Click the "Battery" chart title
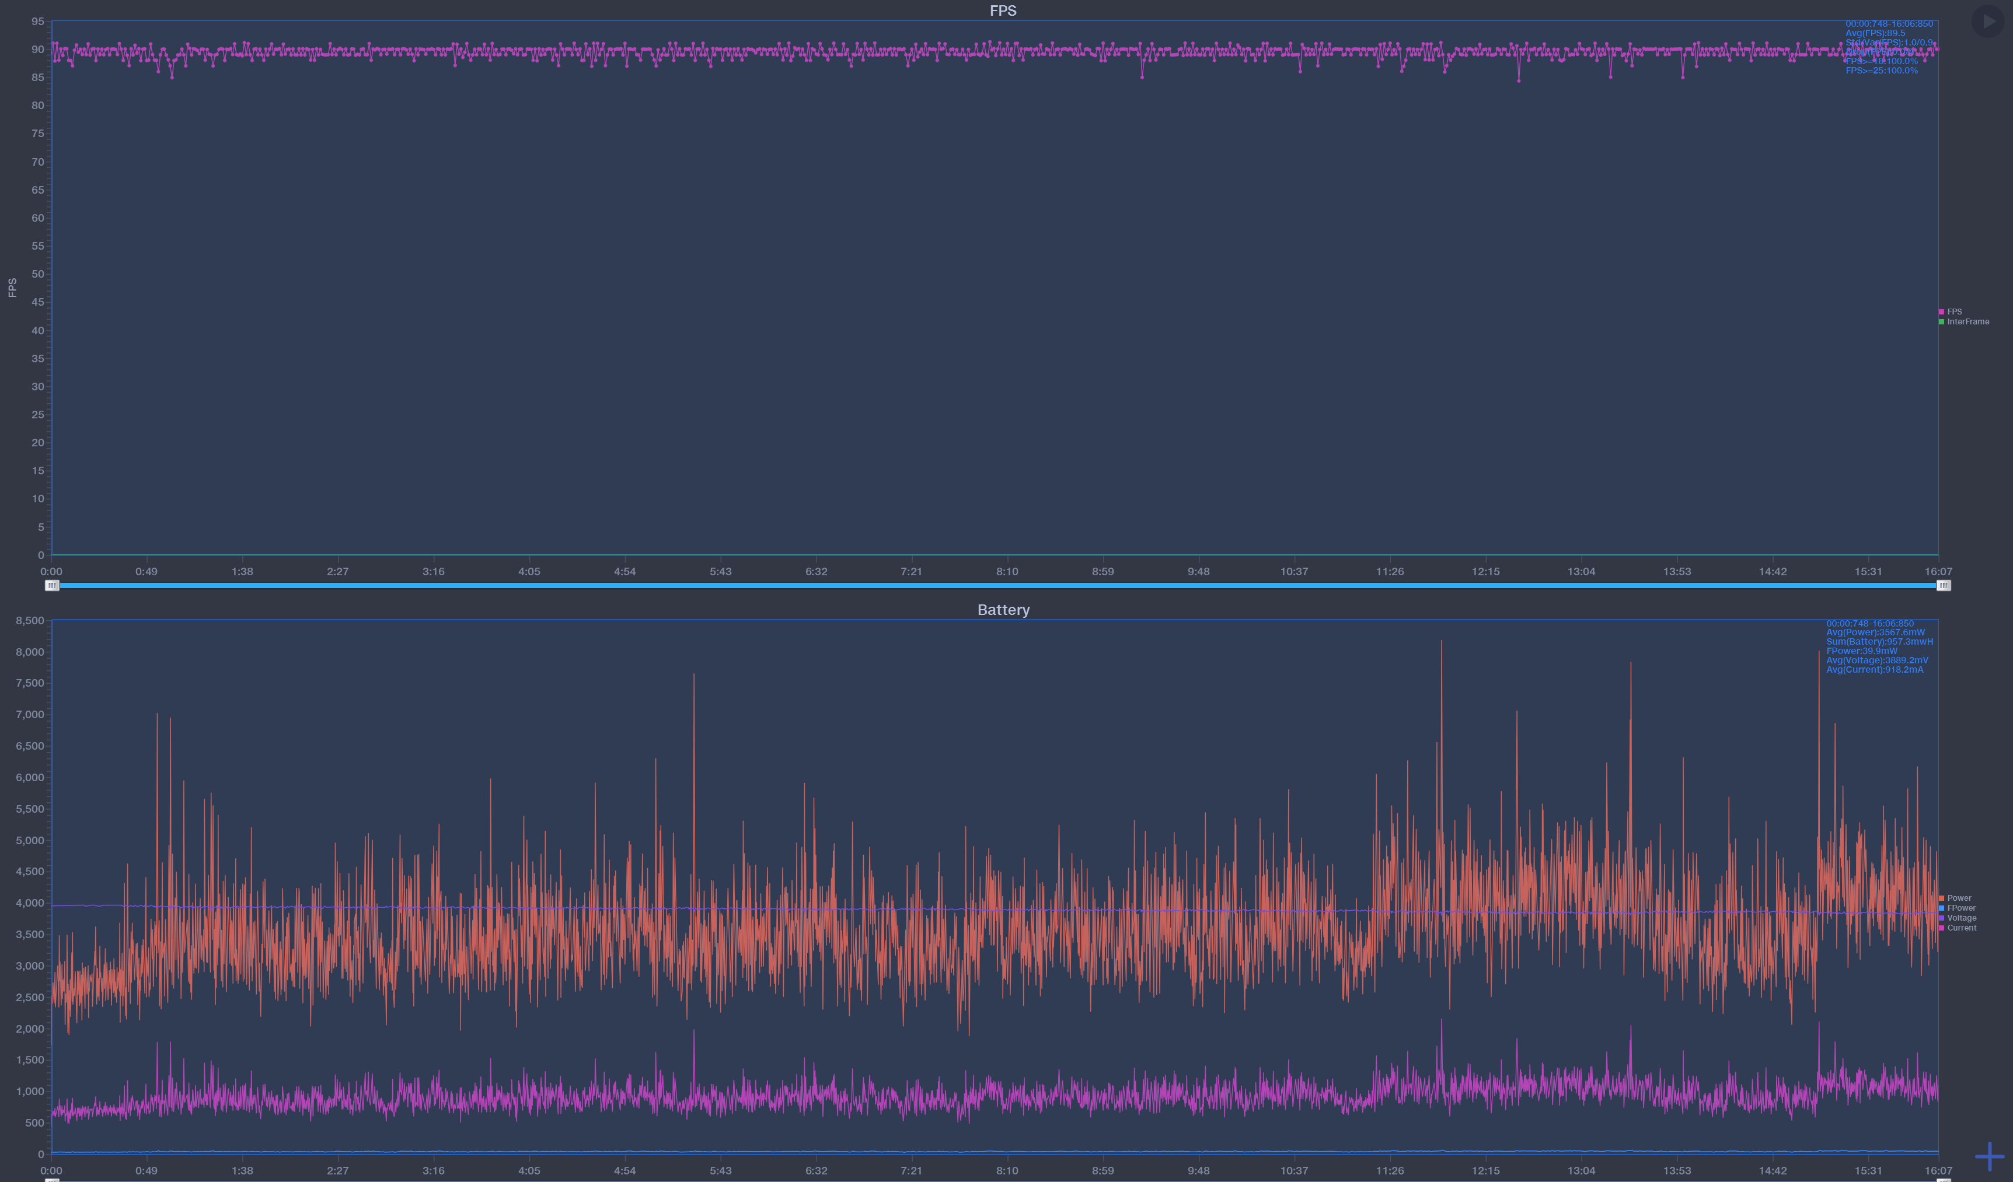Viewport: 2013px width, 1182px height. 1003,609
